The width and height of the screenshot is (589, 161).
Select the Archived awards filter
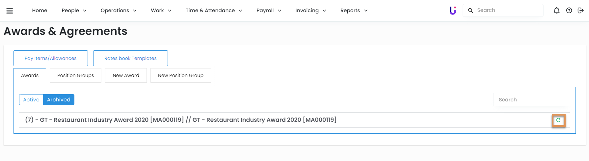(59, 100)
